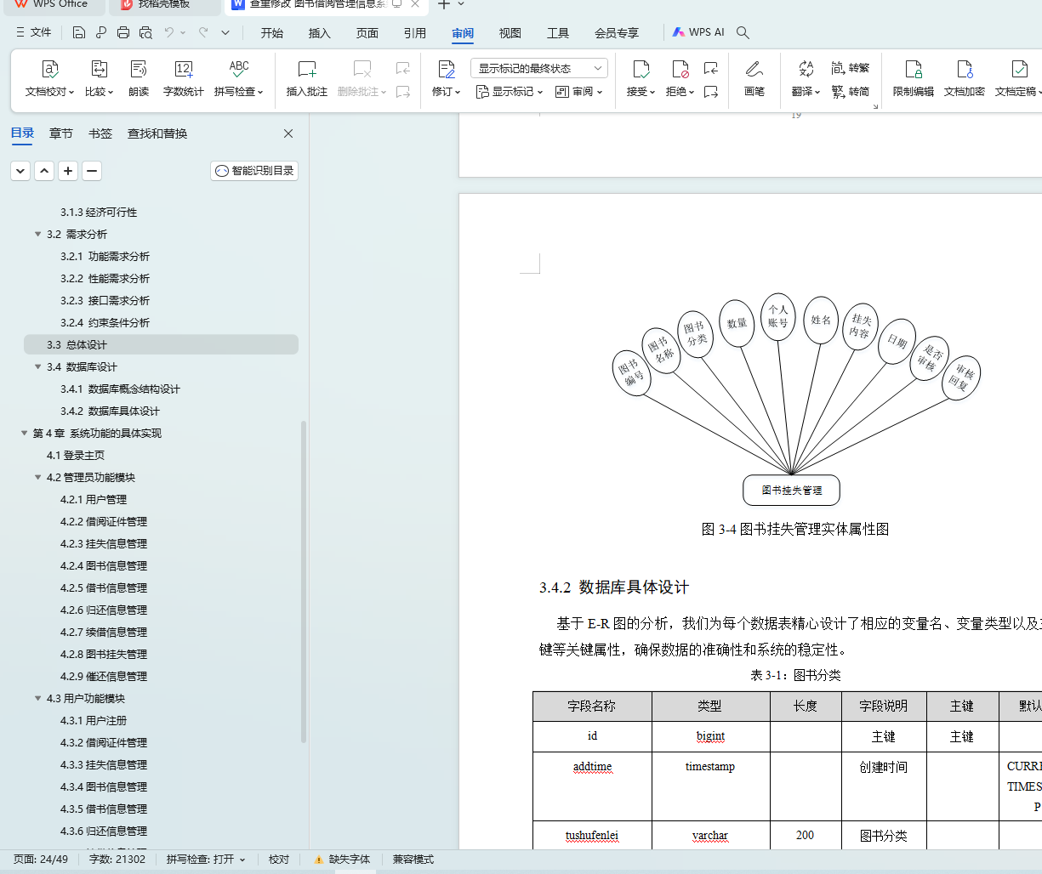Go to outline item 3.3 总体设计

click(x=162, y=344)
